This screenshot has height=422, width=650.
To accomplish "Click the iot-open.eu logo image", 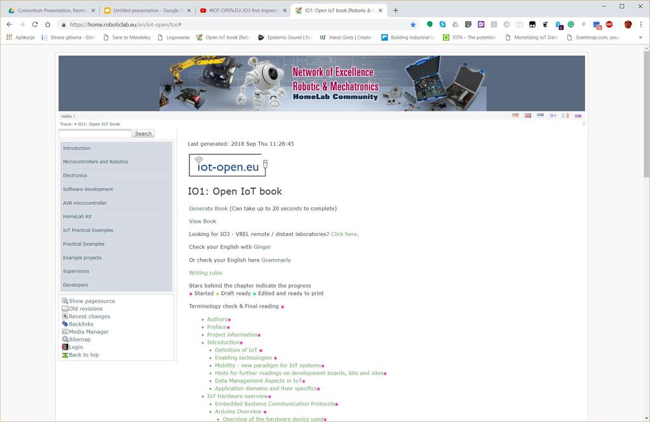I will coord(228,165).
